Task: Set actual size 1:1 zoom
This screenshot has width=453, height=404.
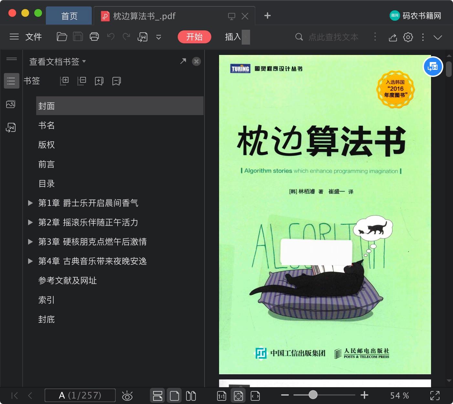Action: [222, 396]
